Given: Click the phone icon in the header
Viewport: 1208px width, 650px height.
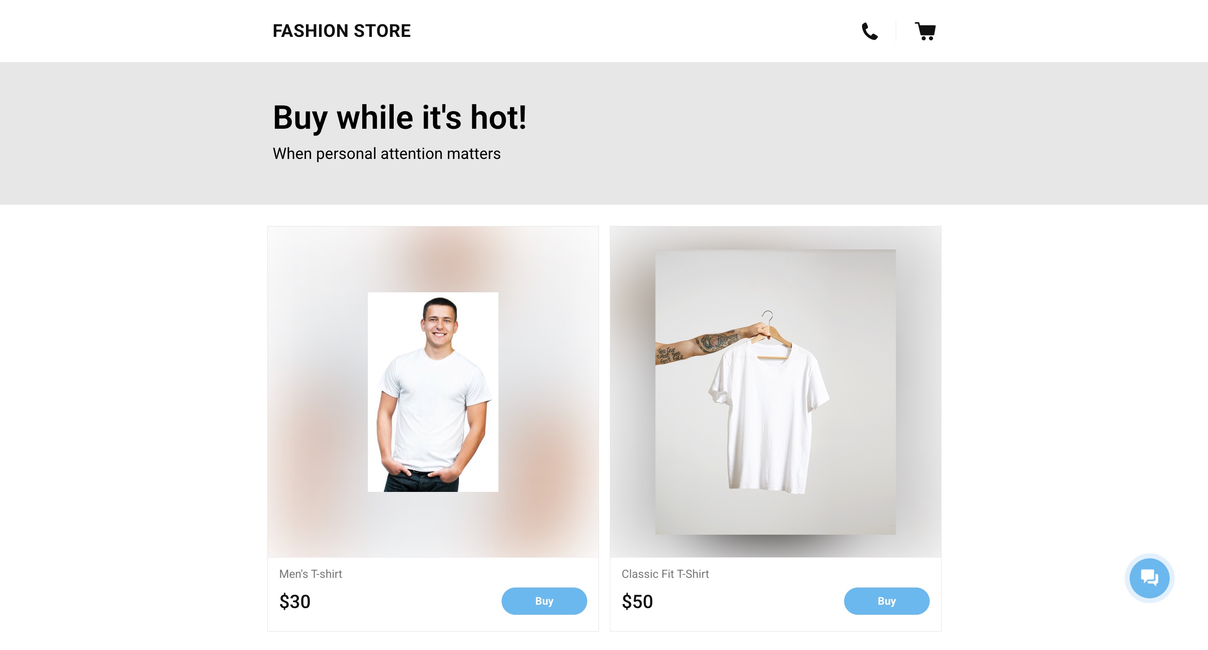Looking at the screenshot, I should [870, 31].
